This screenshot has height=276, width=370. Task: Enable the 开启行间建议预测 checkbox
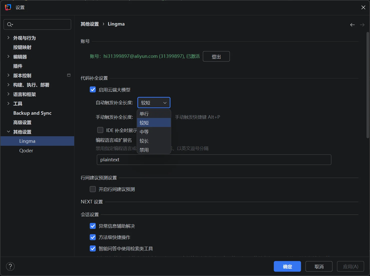click(93, 189)
